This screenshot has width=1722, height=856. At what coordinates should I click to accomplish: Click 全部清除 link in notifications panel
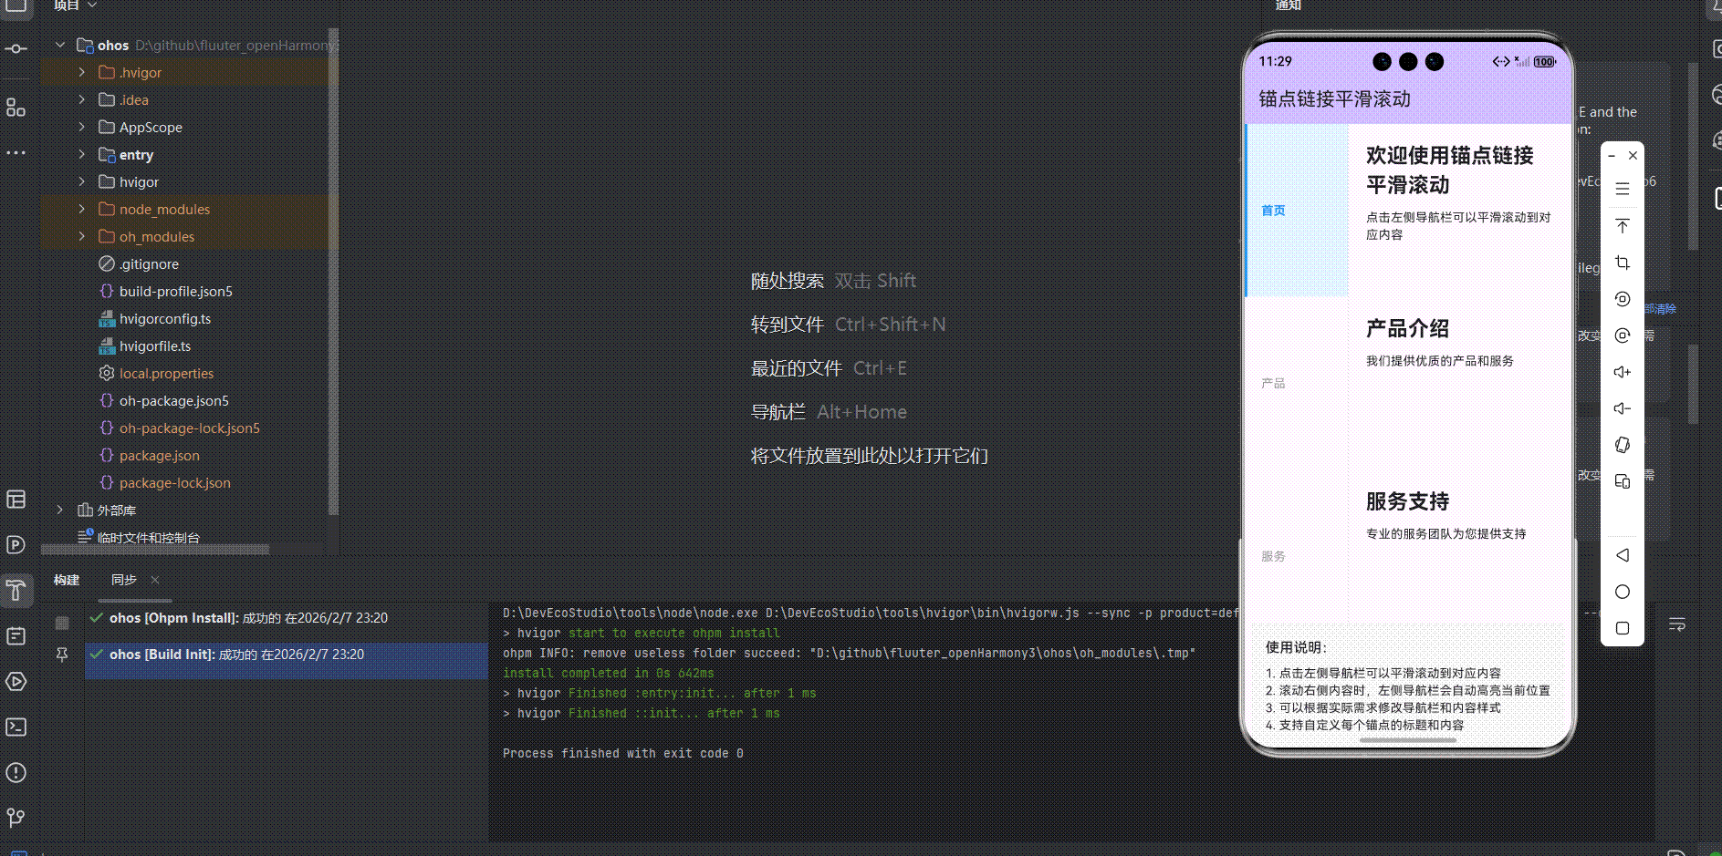point(1661,309)
